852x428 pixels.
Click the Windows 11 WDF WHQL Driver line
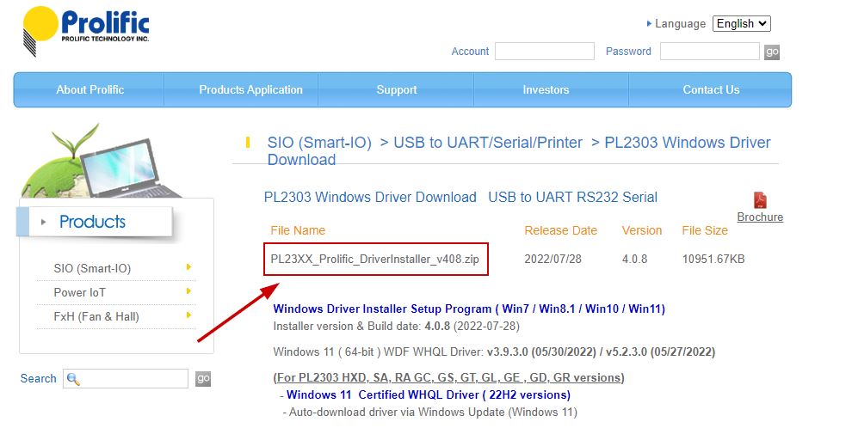click(494, 352)
